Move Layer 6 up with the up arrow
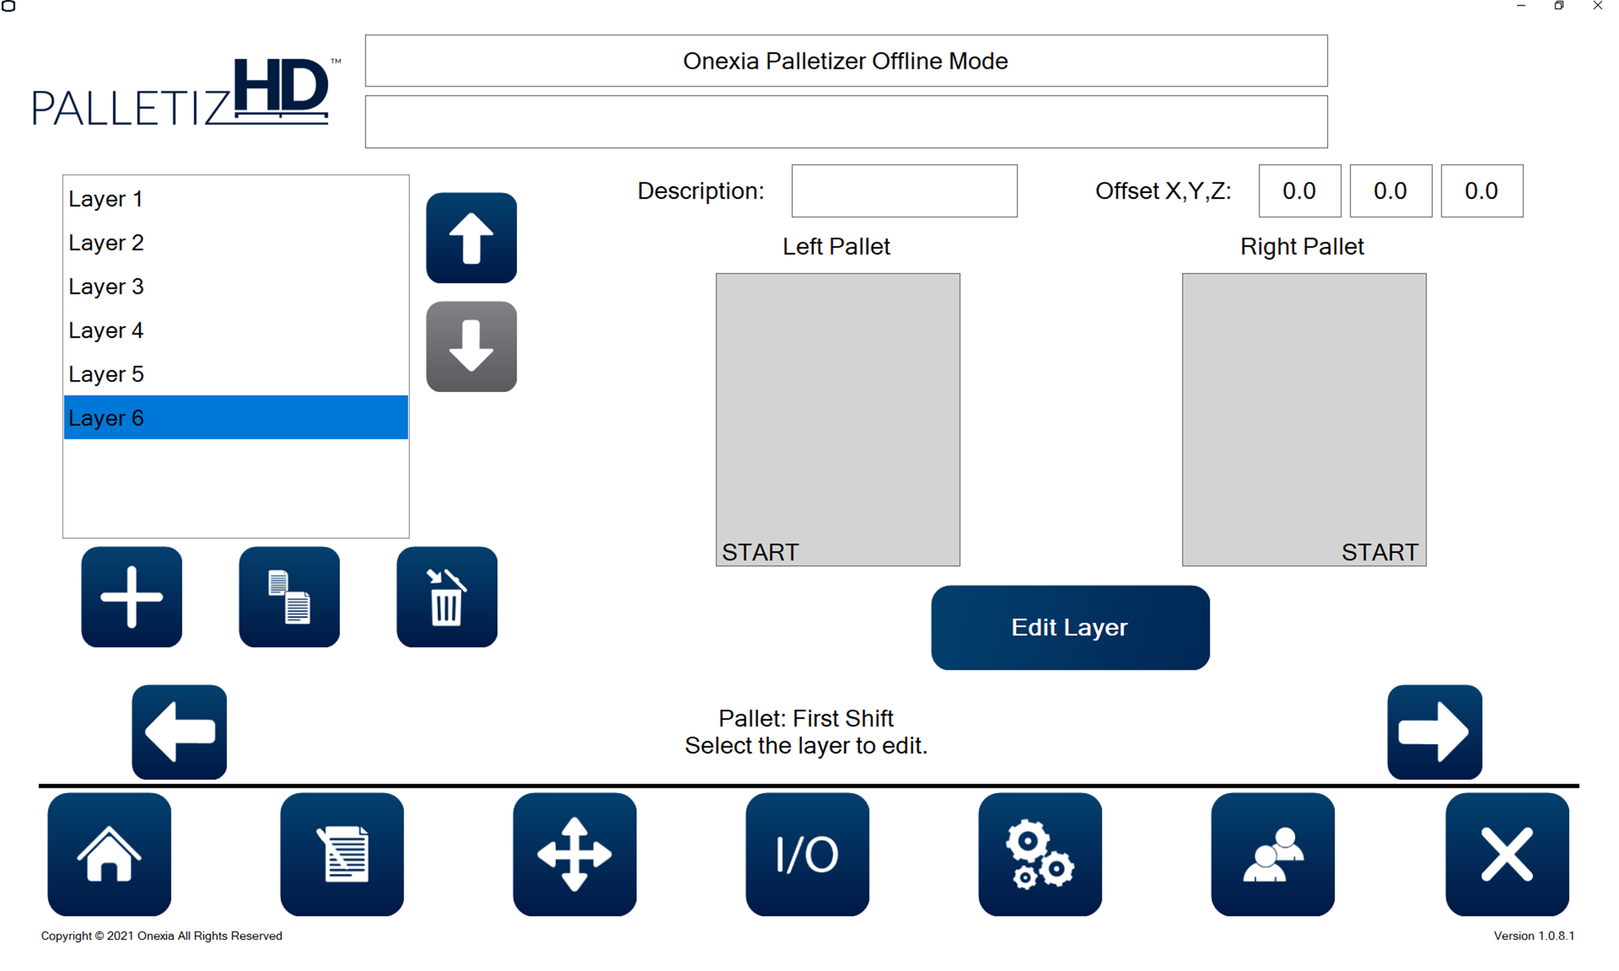This screenshot has width=1619, height=971. pos(471,238)
